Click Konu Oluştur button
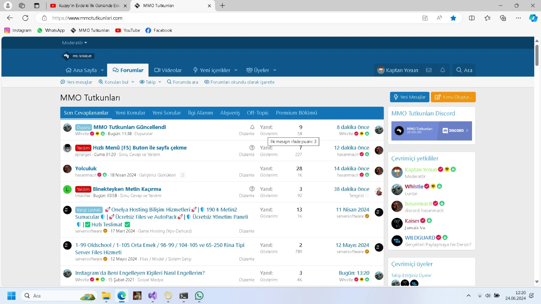Screen dimensions: 541x304 tap(453, 97)
